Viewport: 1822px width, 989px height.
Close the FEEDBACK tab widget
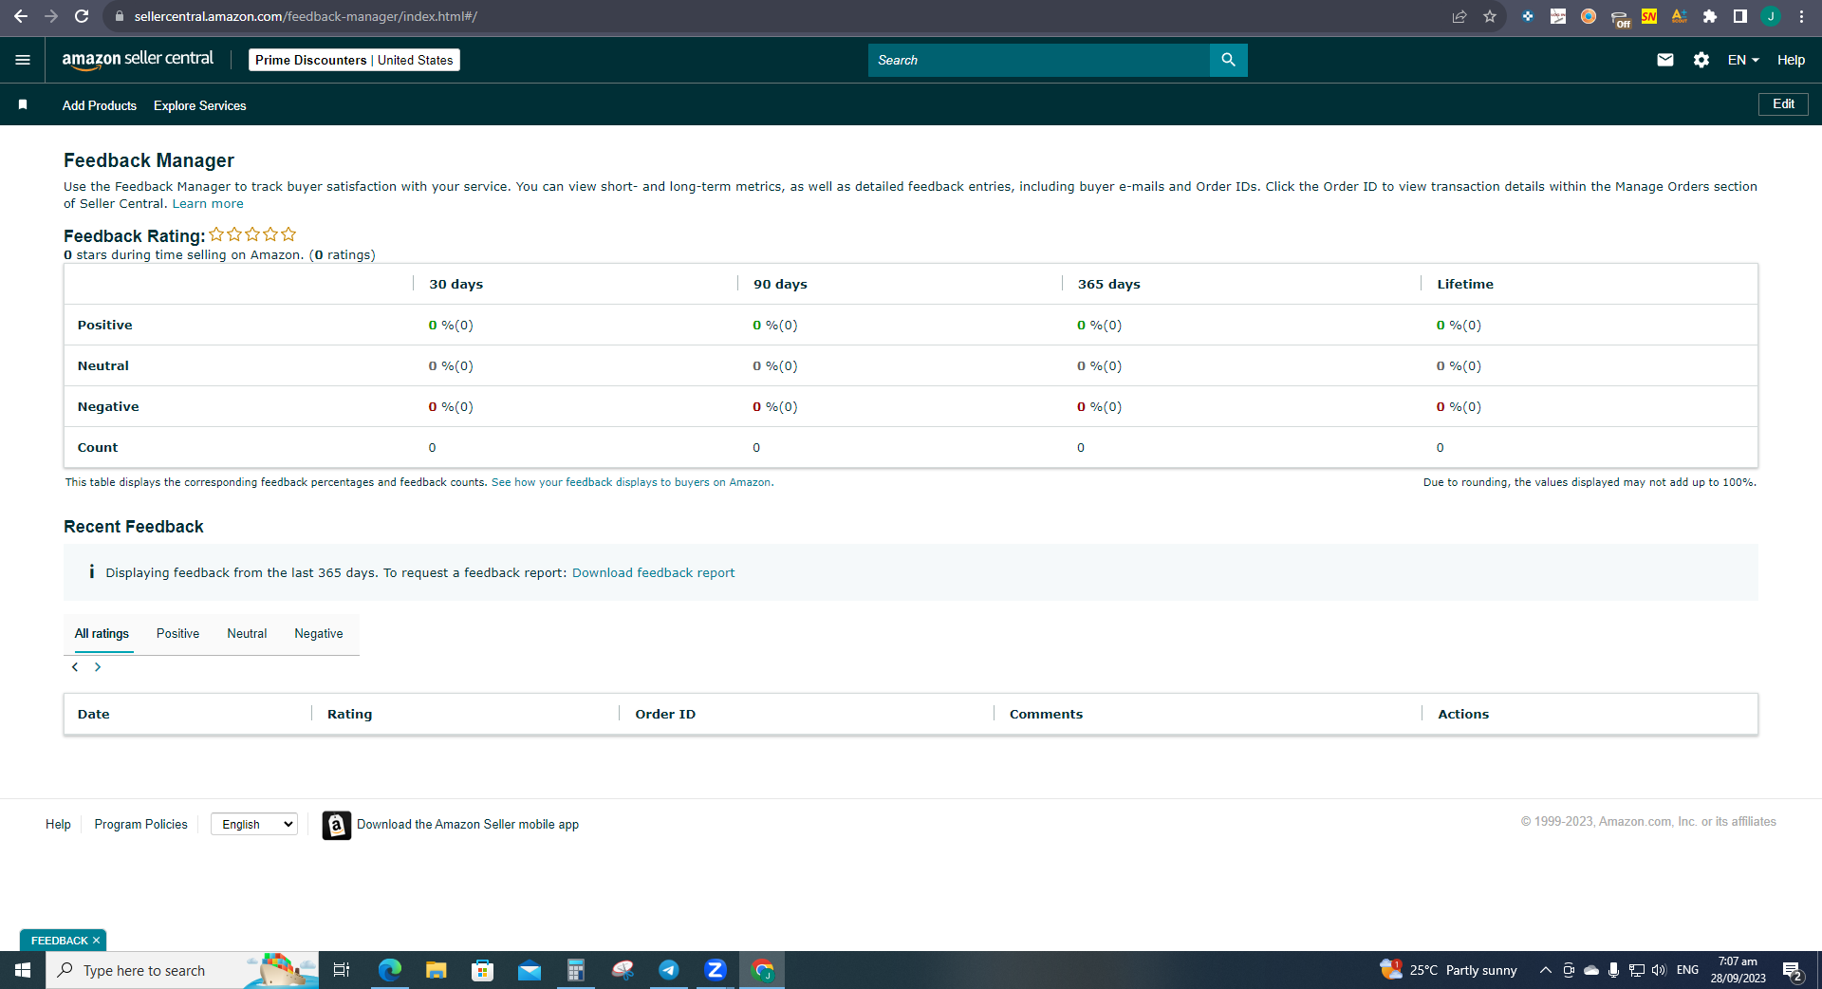click(x=96, y=941)
